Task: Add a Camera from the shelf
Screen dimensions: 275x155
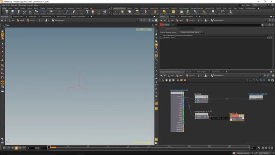Action: point(115,12)
